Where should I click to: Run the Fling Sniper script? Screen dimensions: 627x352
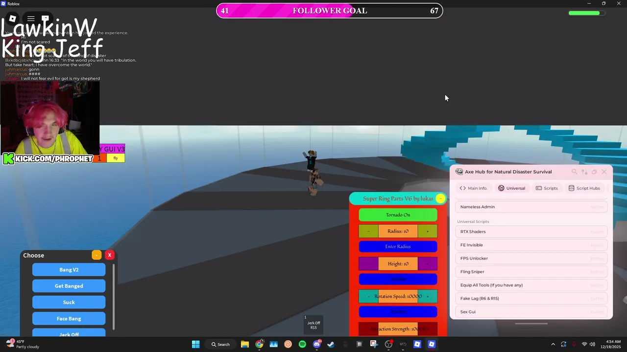(531, 272)
